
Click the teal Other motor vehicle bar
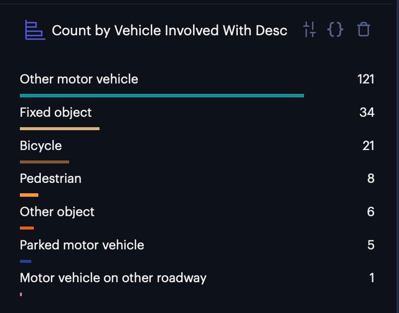162,95
